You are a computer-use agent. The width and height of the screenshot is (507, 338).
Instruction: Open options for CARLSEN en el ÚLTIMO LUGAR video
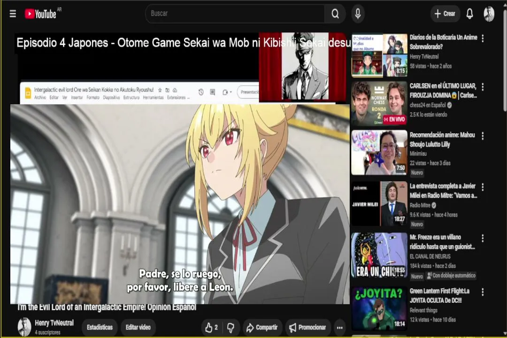point(483,87)
